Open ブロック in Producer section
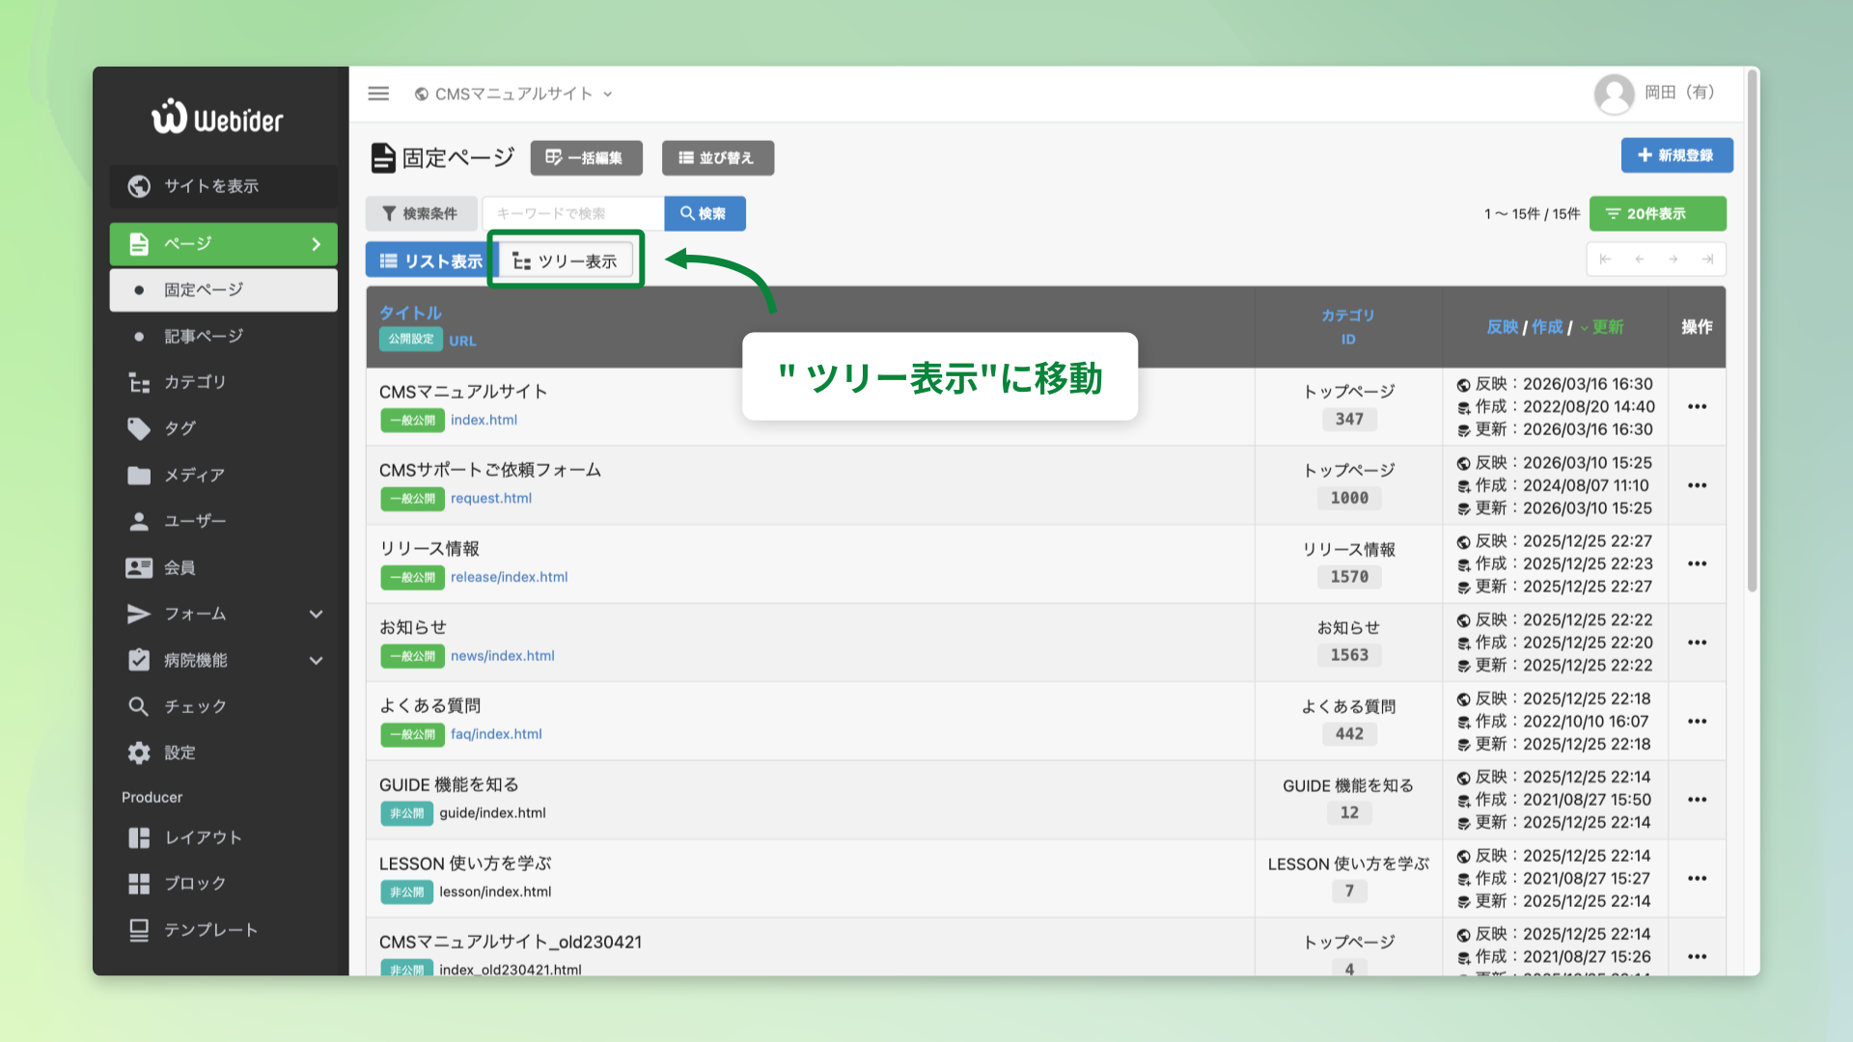 pyautogui.click(x=224, y=883)
